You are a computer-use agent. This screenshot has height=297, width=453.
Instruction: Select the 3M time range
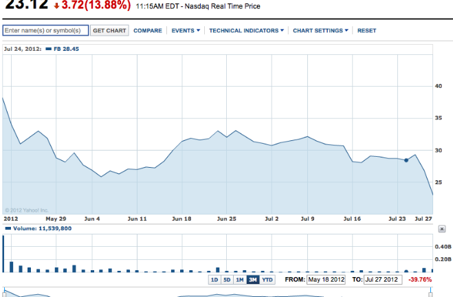click(x=253, y=280)
